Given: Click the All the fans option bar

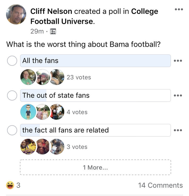Looking at the screenshot, I should tap(95, 61).
